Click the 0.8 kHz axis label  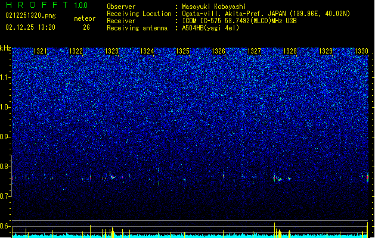5,167
